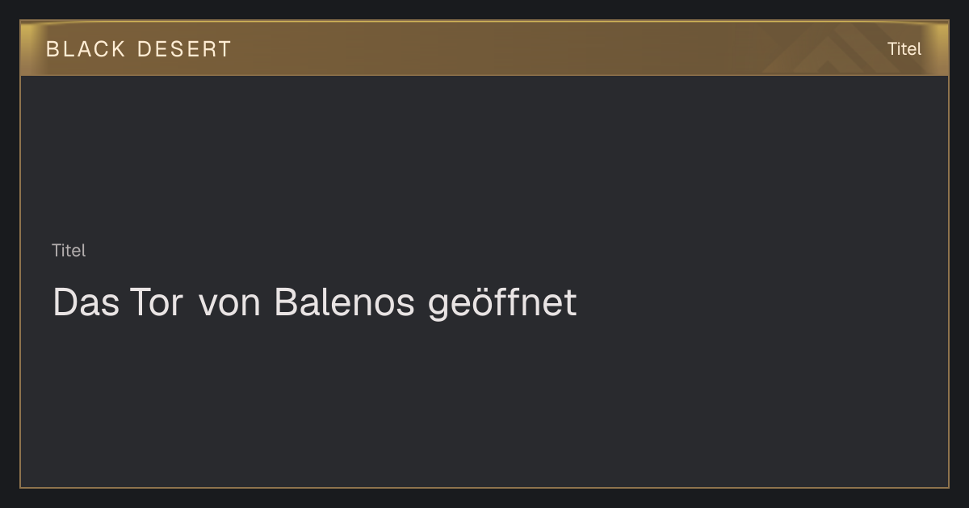Click the word DESERT in the logo
Viewport: 969px width, 508px height.
coord(184,49)
